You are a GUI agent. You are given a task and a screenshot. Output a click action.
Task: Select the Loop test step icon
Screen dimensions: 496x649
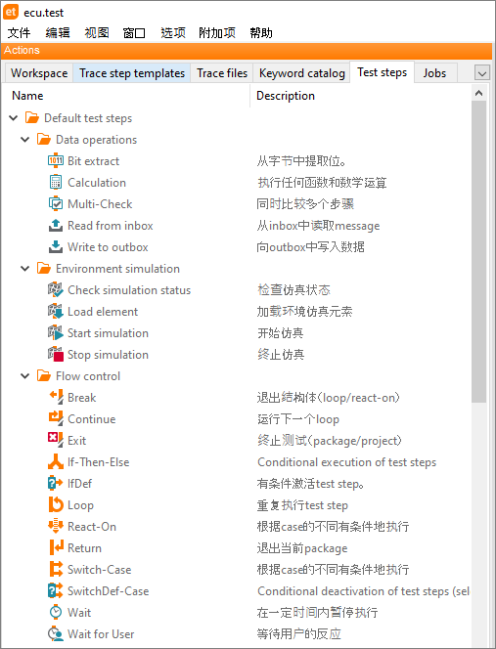pos(56,505)
